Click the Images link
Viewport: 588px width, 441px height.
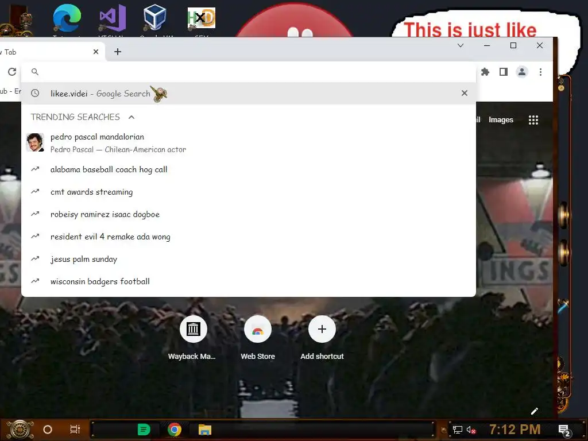coord(501,120)
